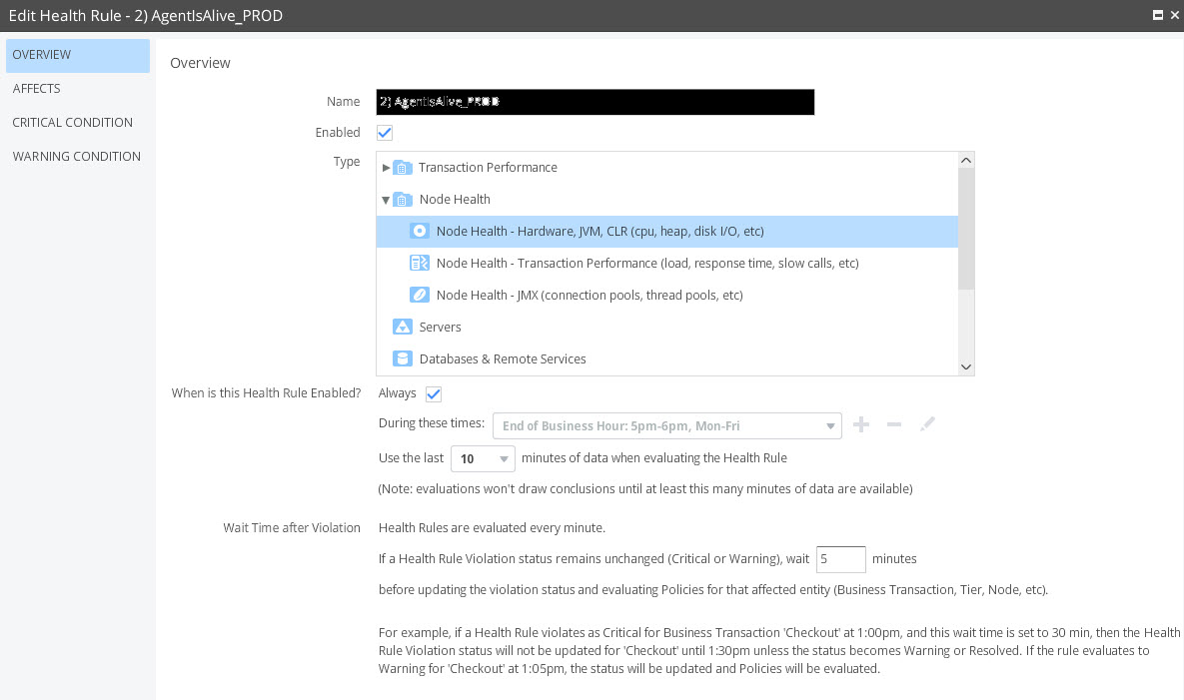Image resolution: width=1184 pixels, height=700 pixels.
Task: Collapse the Node Health tree node
Action: click(x=386, y=200)
